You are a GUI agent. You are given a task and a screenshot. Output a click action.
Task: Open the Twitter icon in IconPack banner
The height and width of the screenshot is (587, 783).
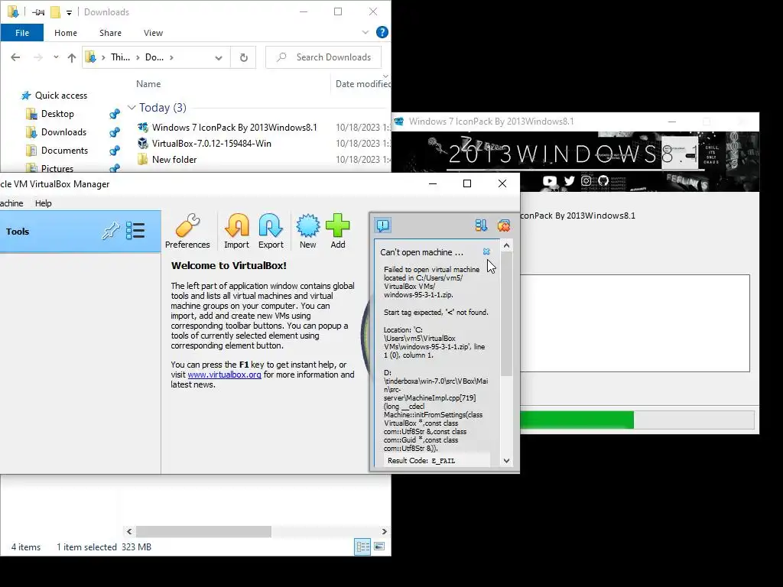569,180
